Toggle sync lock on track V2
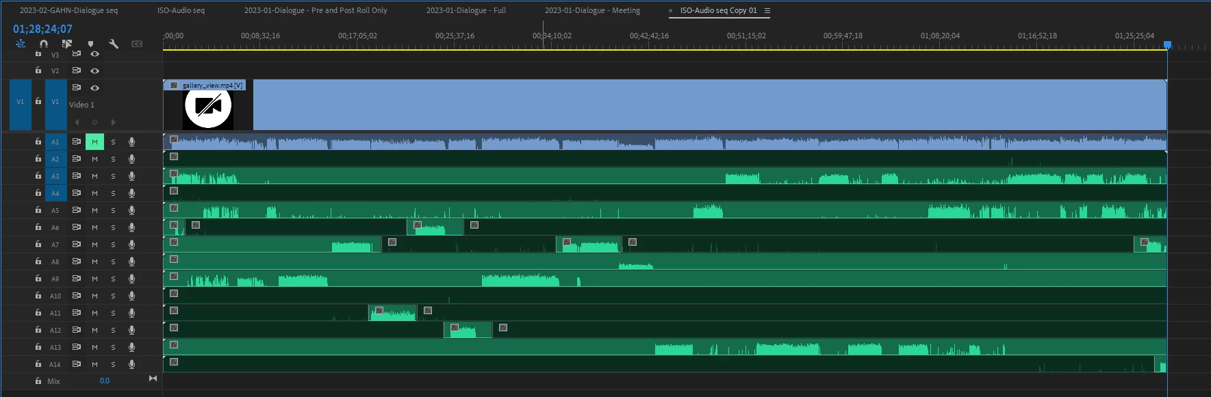Screen dimensions: 1211x397 (x=77, y=71)
